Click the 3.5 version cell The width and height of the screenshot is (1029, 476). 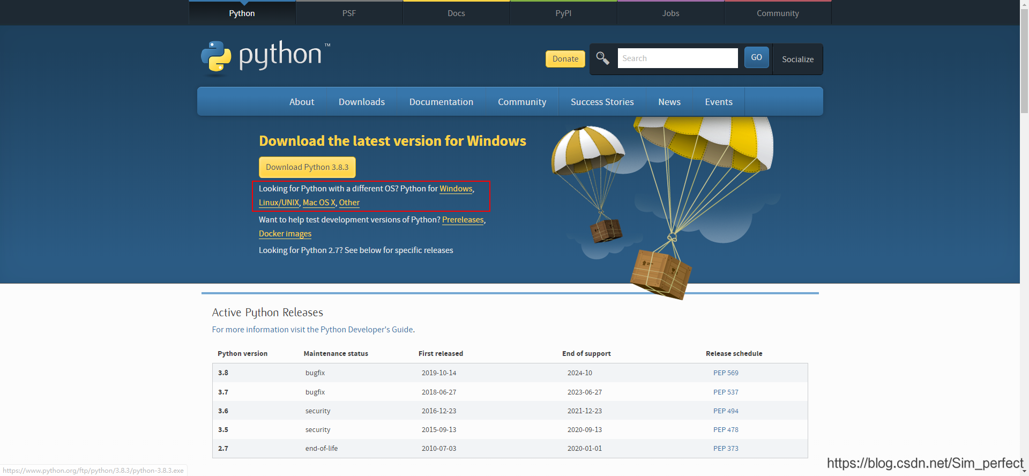(x=223, y=430)
